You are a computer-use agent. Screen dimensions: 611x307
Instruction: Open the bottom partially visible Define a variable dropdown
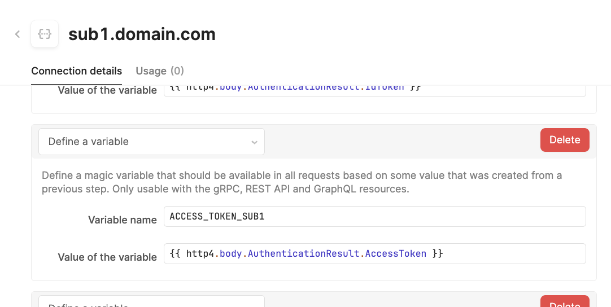[x=151, y=301]
